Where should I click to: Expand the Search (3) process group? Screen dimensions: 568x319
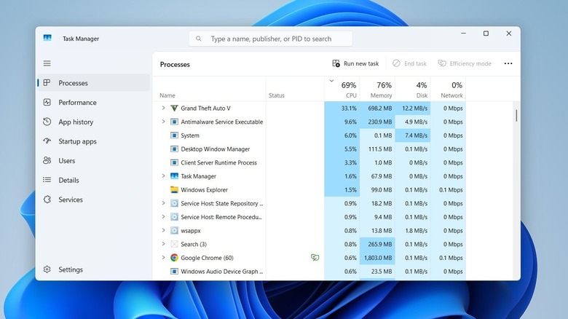163,244
